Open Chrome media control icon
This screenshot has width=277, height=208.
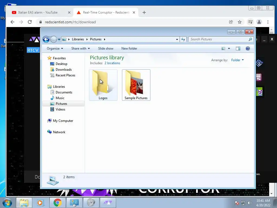point(250,22)
